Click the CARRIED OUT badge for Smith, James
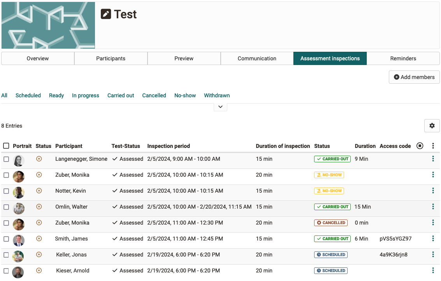This screenshot has height=281, width=441. coord(332,239)
